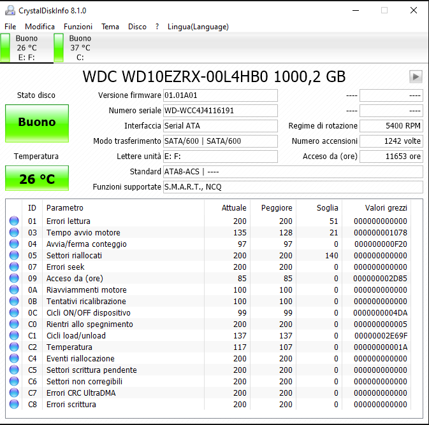
Task: Close the CrystalDiskInfo window
Action: 414,10
